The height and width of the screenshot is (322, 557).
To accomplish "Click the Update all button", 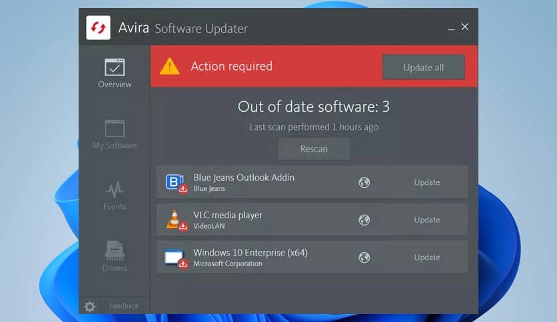I will pyautogui.click(x=424, y=67).
